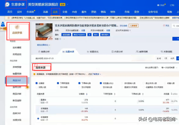
Task: Select the 实时 time range button
Action: 159,58
